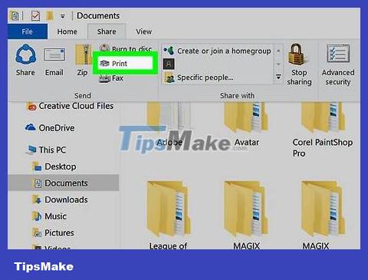The height and width of the screenshot is (280, 368).
Task: Select the user account icon in Share with list
Action: [x=169, y=64]
